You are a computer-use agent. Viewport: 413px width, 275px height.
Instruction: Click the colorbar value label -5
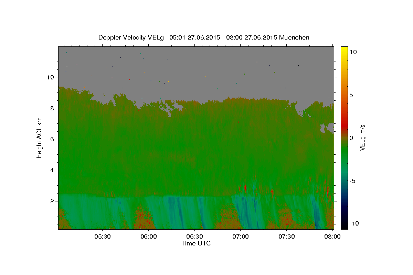pyautogui.click(x=353, y=180)
